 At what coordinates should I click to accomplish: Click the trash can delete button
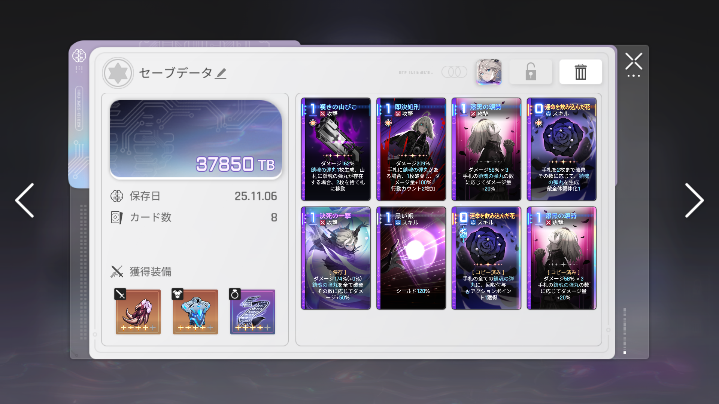pyautogui.click(x=580, y=72)
